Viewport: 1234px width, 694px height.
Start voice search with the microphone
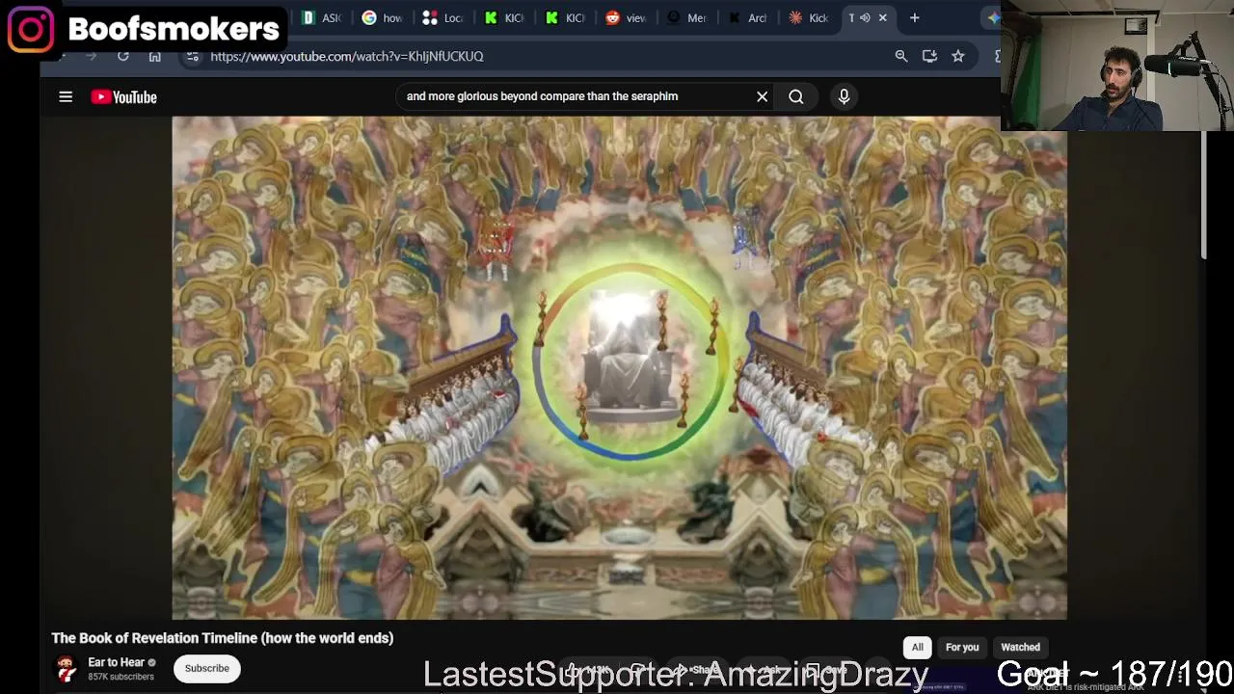844,96
